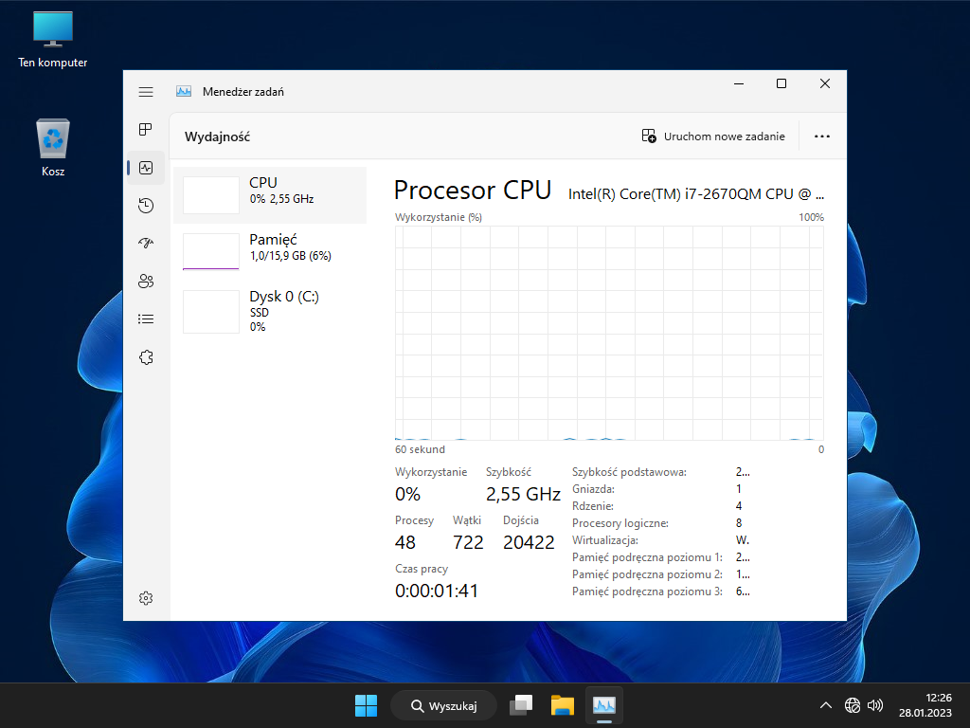This screenshot has width=970, height=728.
Task: Click the Szybkość podstawowa label
Action: (629, 472)
